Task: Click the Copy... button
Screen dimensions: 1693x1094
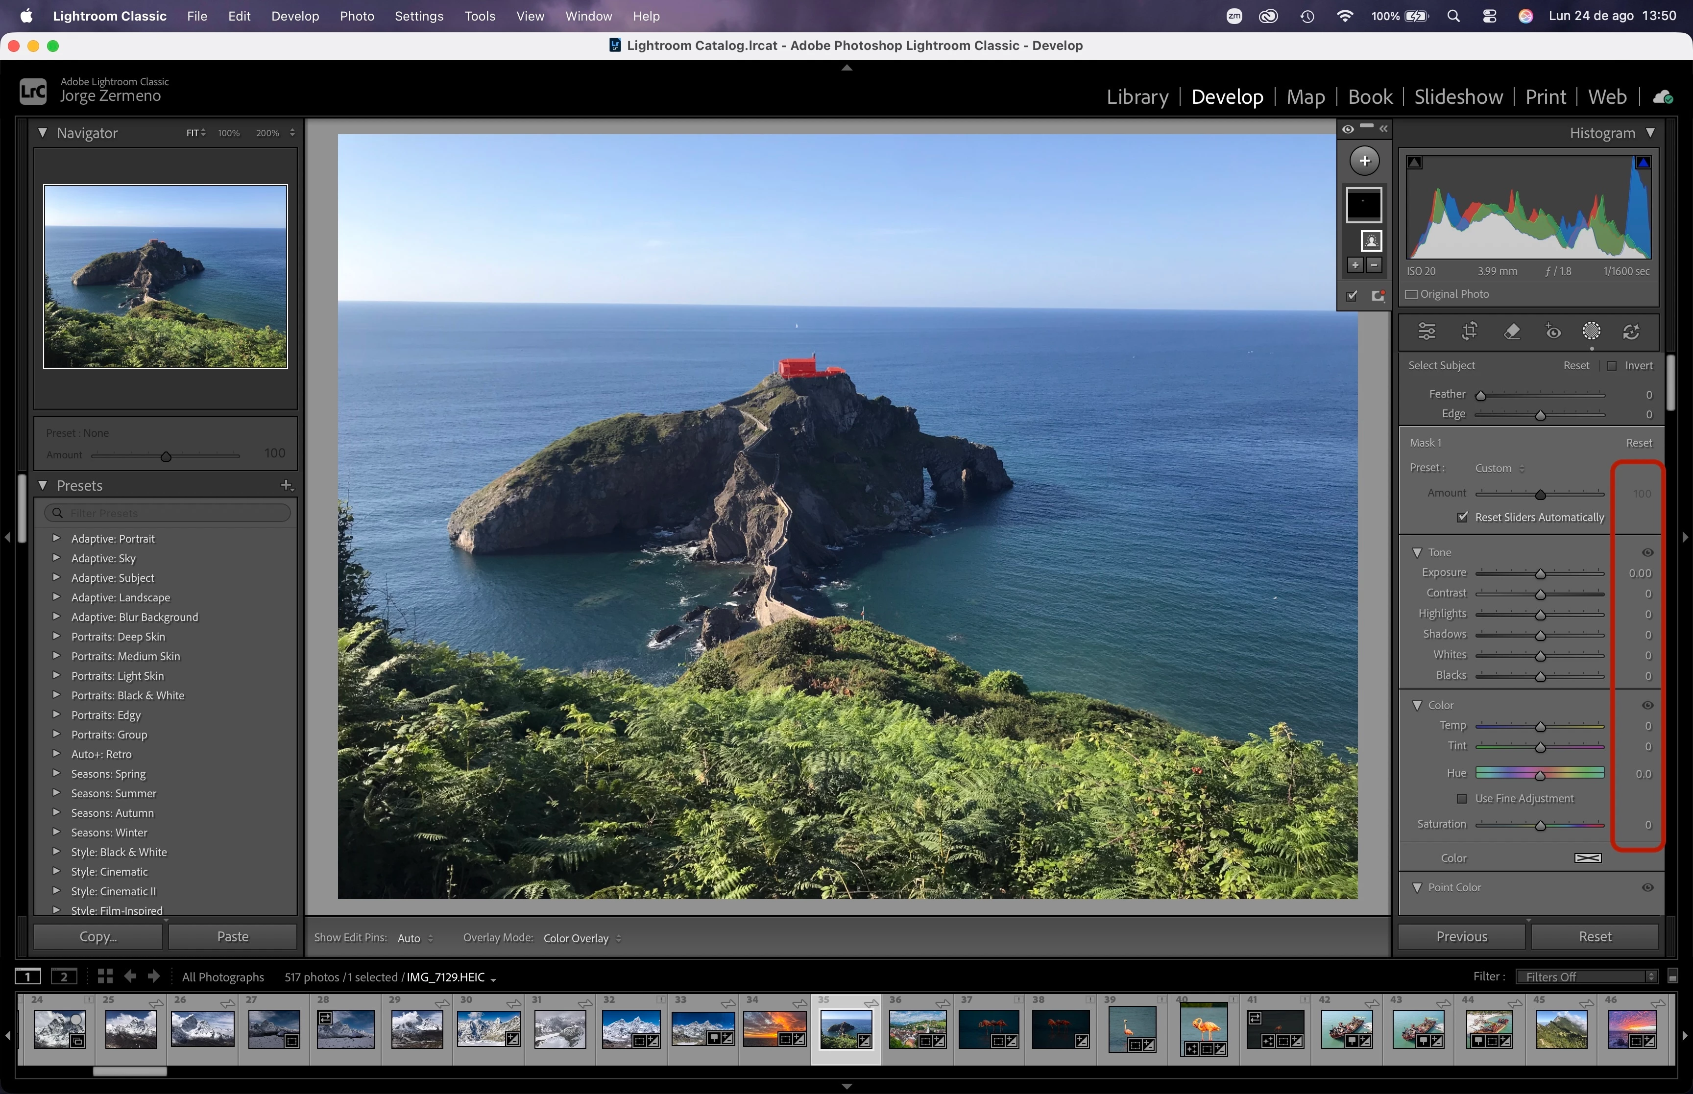Action: click(98, 936)
